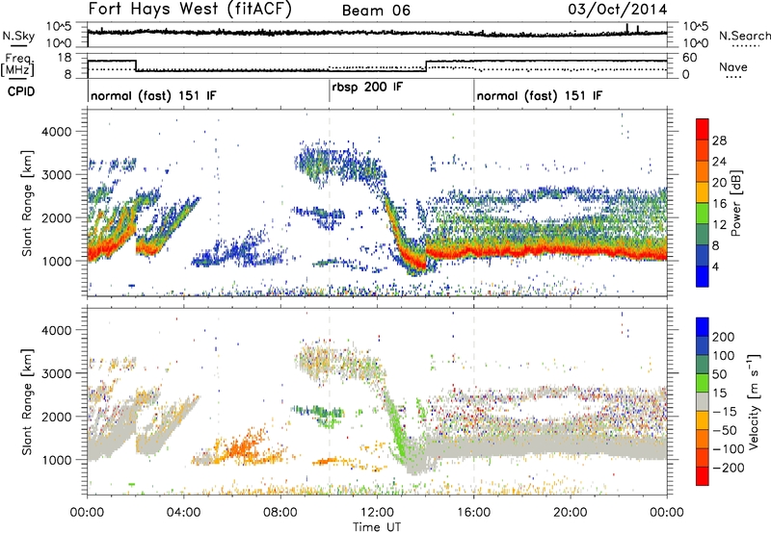This screenshot has width=771, height=533.
Task: Click the '-200' value on Velocity colorbar
Action: point(729,468)
